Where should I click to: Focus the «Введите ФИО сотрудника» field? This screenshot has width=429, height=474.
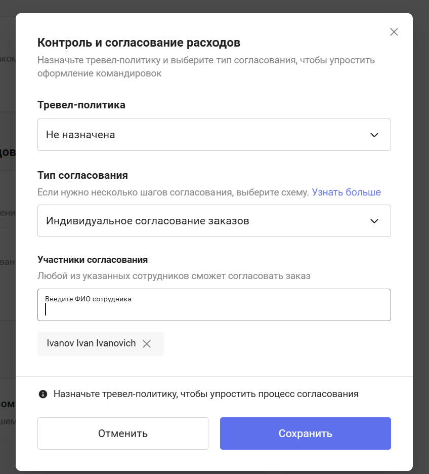pos(214,305)
